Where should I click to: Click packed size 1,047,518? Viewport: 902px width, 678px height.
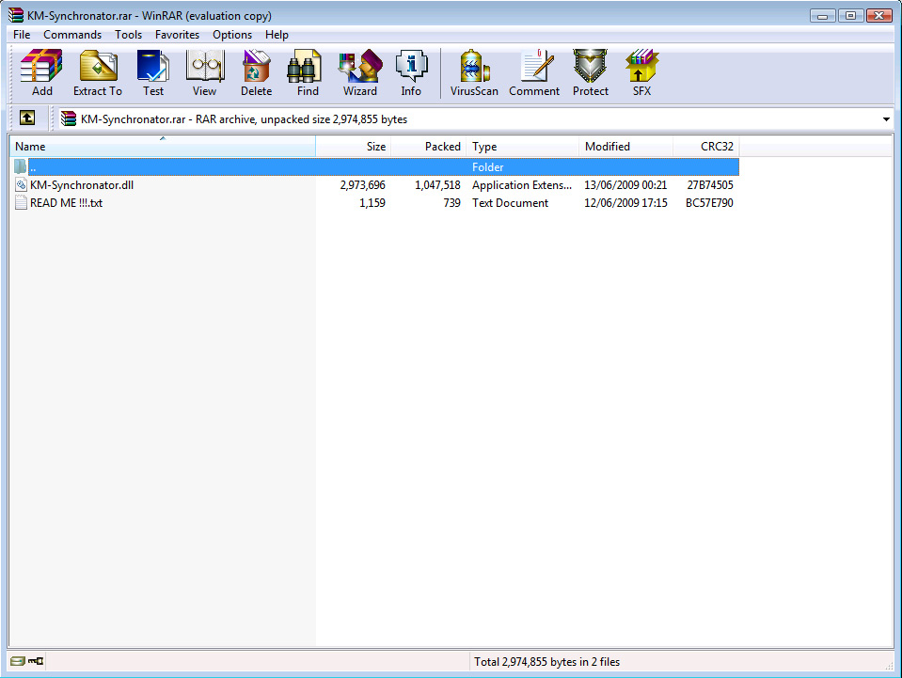click(437, 185)
